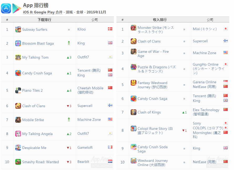
Task: Click the Westward Journey Online game icon
Action: [133, 161]
